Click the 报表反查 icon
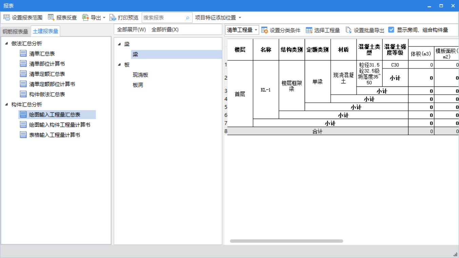 click(51, 17)
